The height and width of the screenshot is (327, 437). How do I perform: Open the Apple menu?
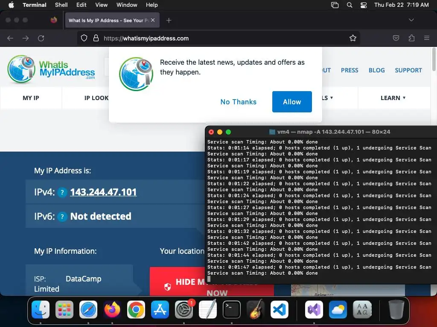pyautogui.click(x=11, y=5)
